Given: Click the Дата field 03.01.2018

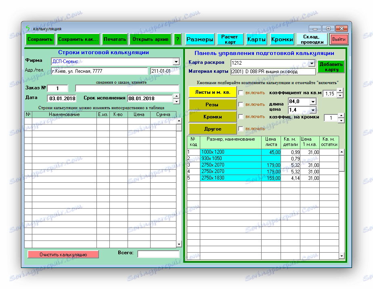Looking at the screenshot, I should 61,98.
